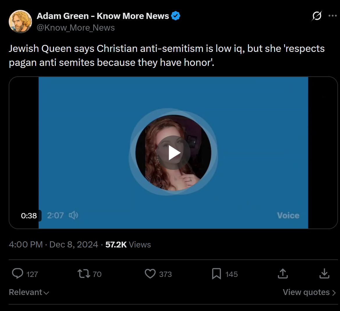Bookmark this post
The height and width of the screenshot is (311, 340).
(x=216, y=274)
